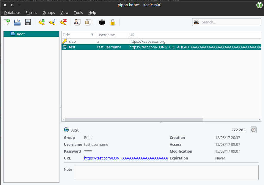Viewport: 264px width, 185px height.
Task: Click the long test.com URL cell
Action: click(x=195, y=47)
